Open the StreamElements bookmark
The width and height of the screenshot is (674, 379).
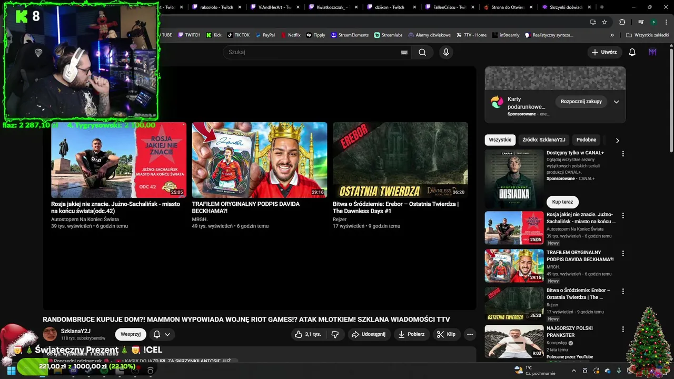point(350,35)
